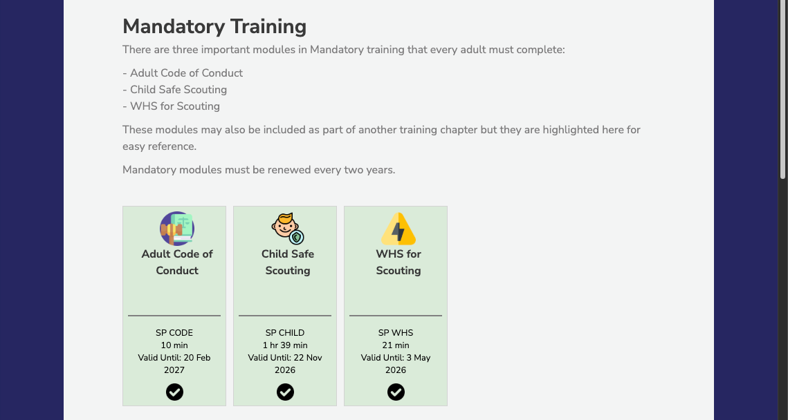This screenshot has height=420, width=788.
Task: Click the checkmark under SP CODE
Action: pos(174,392)
